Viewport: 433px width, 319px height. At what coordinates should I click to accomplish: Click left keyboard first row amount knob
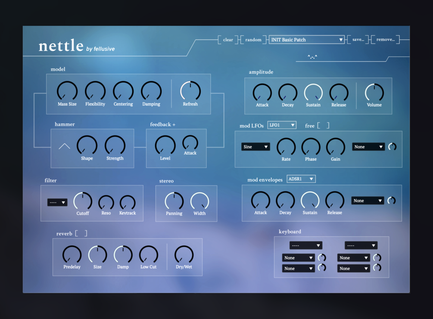click(322, 258)
